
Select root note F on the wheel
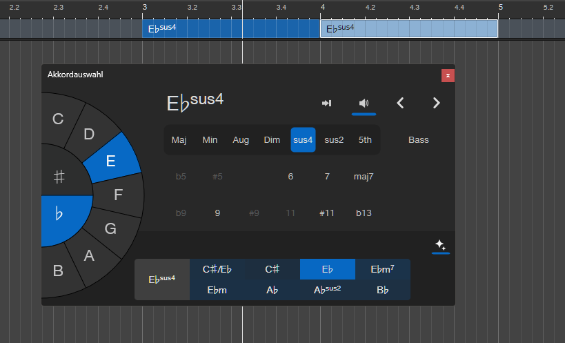point(118,195)
